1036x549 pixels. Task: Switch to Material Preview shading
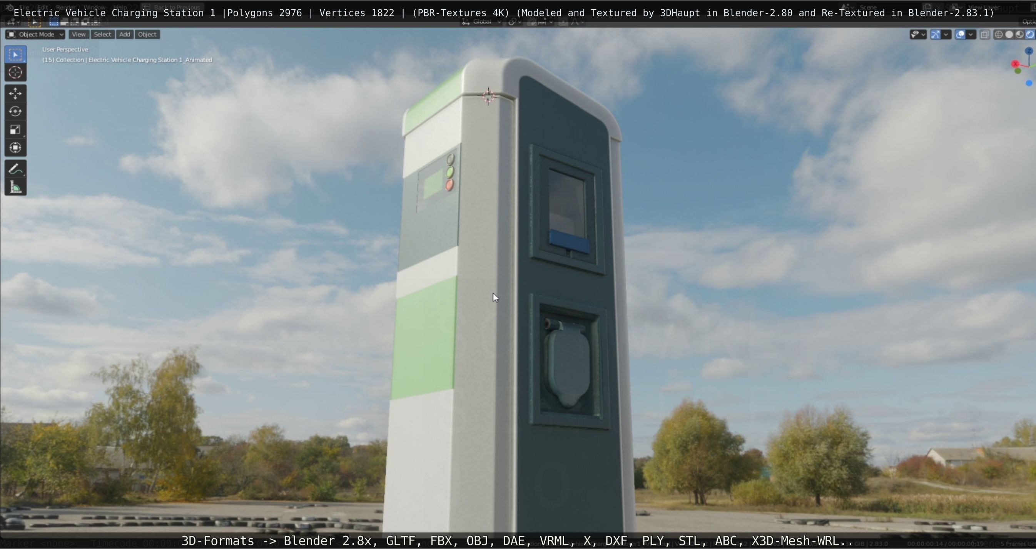coord(1019,35)
